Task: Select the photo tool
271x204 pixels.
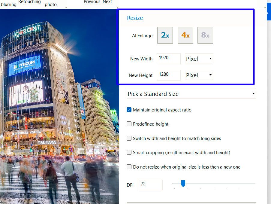Action: pos(50,3)
